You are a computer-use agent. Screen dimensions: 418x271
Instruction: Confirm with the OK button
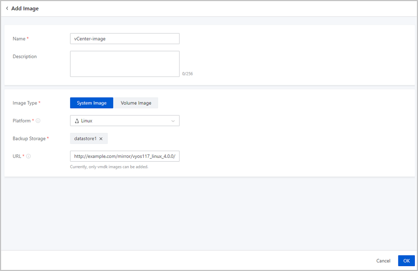point(407,261)
